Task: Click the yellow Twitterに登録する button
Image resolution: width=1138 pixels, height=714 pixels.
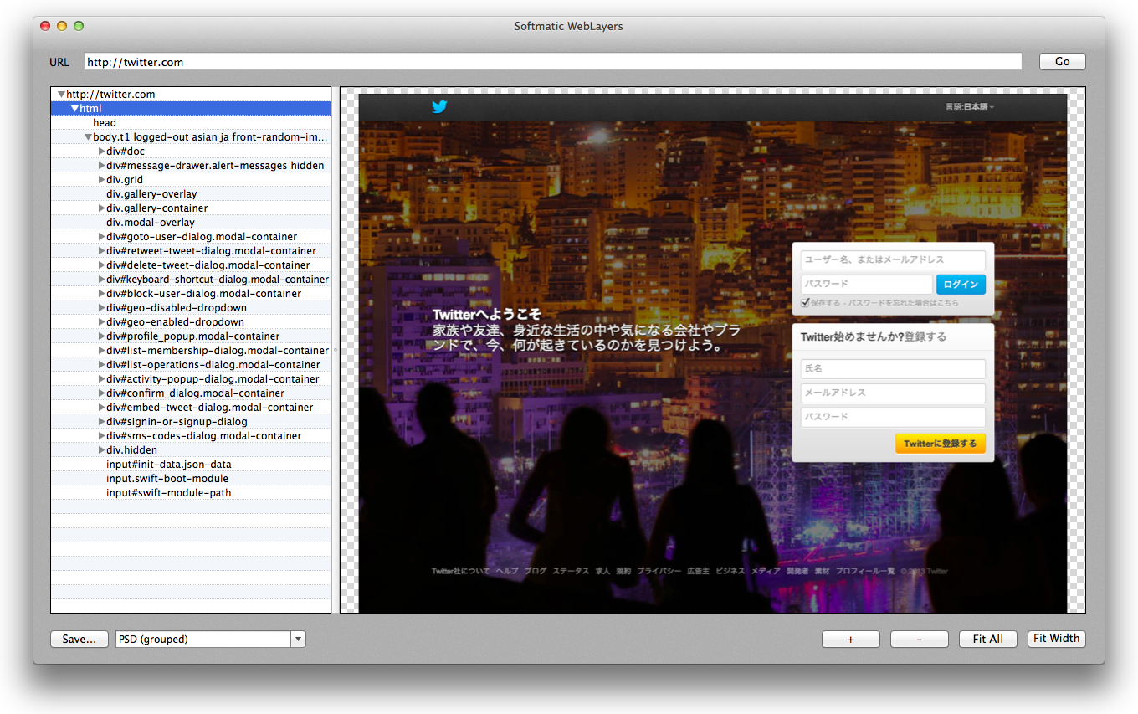Action: [940, 444]
